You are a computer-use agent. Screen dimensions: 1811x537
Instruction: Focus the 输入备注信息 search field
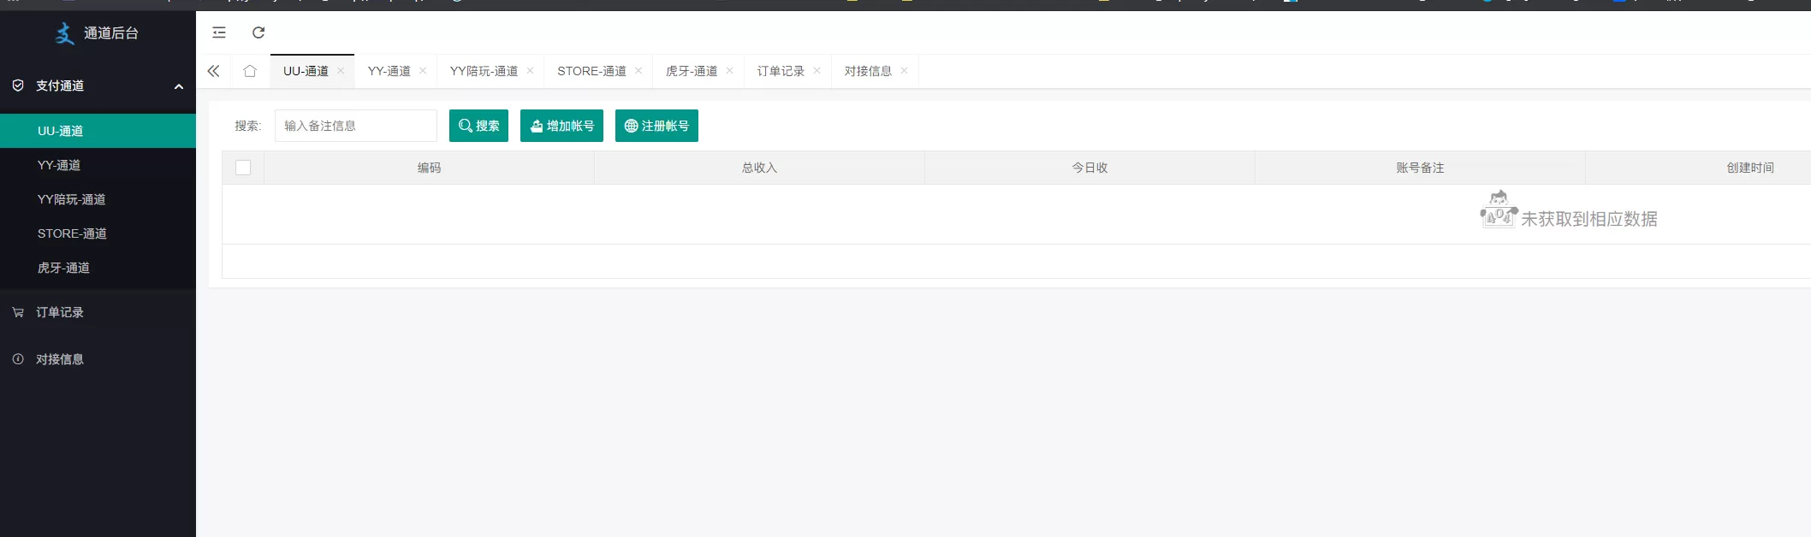(355, 126)
